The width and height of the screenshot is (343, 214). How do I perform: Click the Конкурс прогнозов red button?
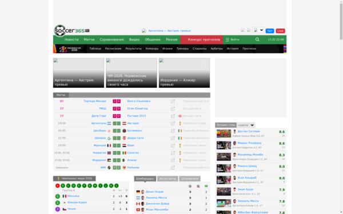(201, 39)
